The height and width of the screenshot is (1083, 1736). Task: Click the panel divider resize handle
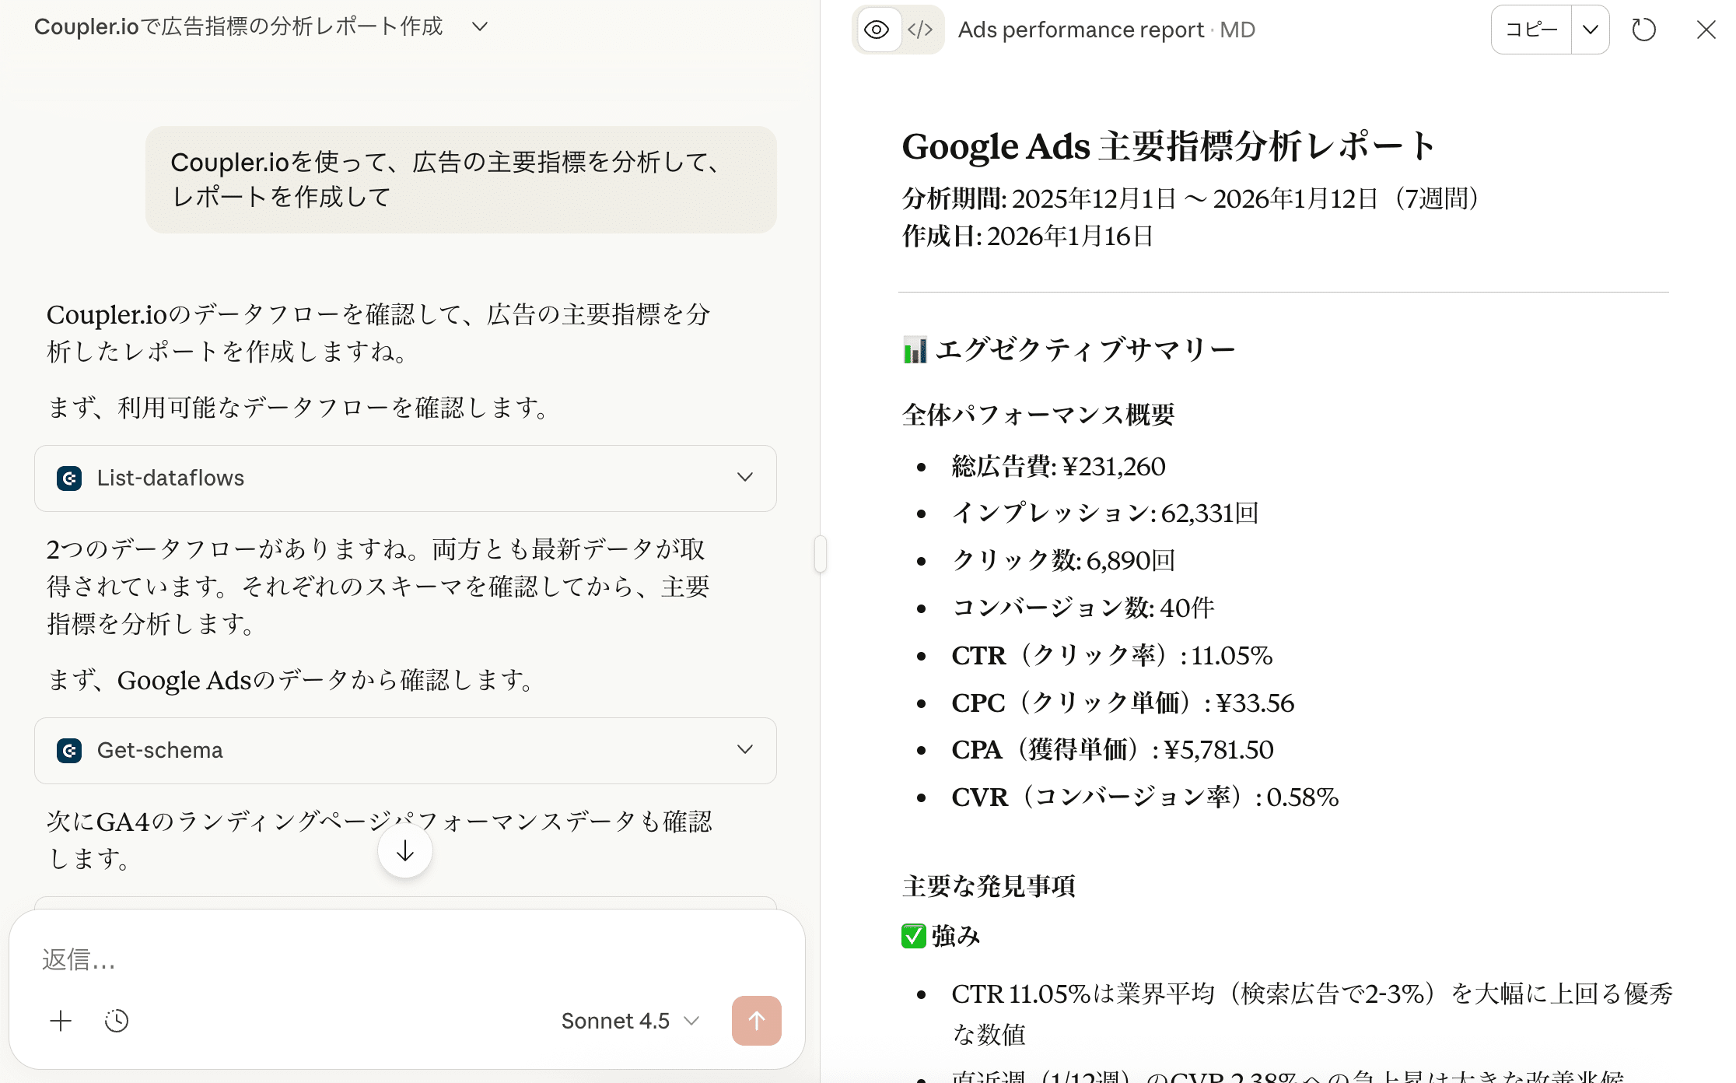click(821, 554)
